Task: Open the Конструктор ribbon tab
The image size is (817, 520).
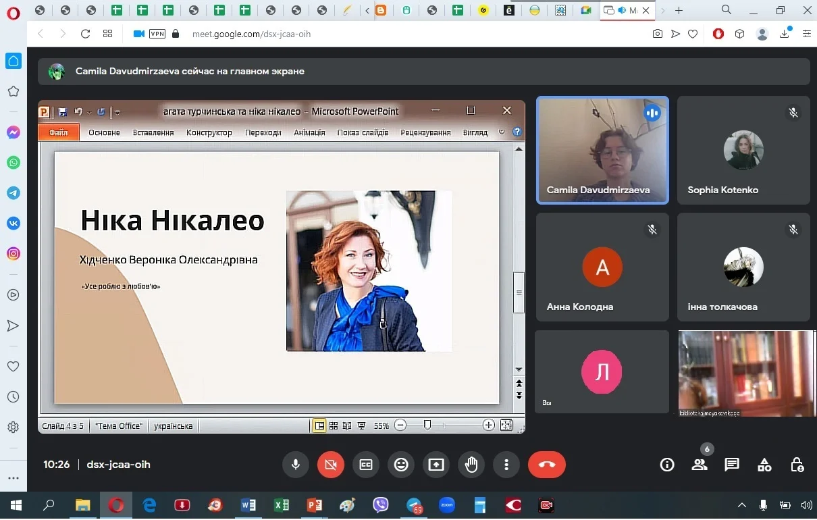Action: 209,133
